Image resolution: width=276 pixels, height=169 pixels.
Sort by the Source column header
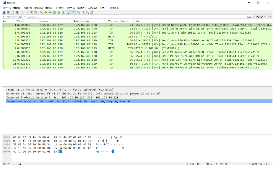tap(56, 21)
